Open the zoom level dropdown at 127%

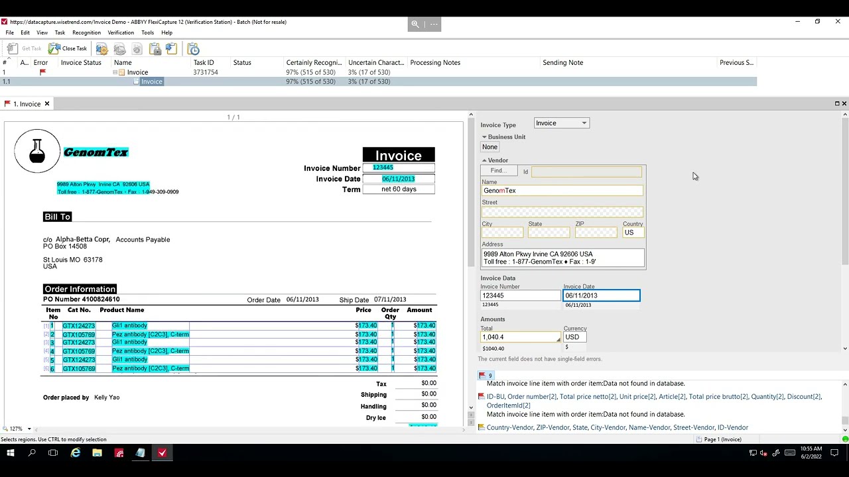(29, 429)
